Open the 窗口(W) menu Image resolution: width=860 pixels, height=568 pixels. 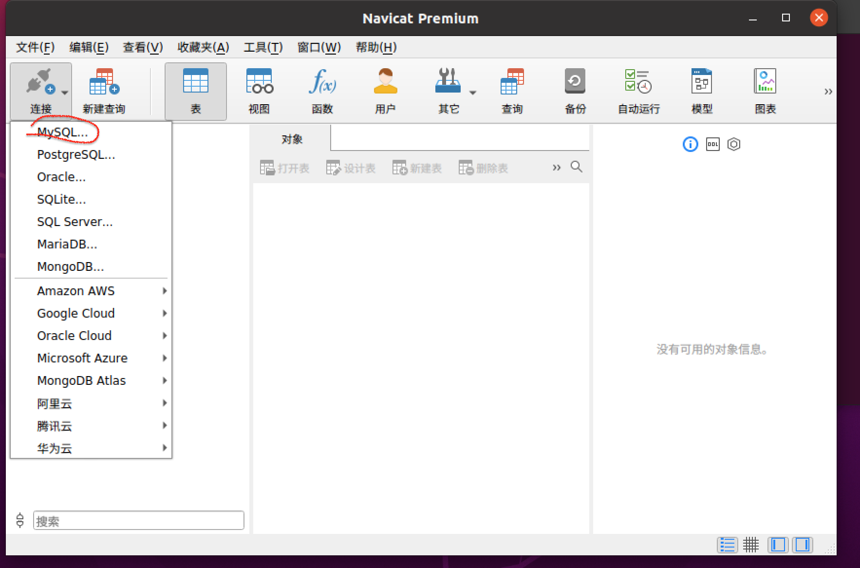click(319, 47)
